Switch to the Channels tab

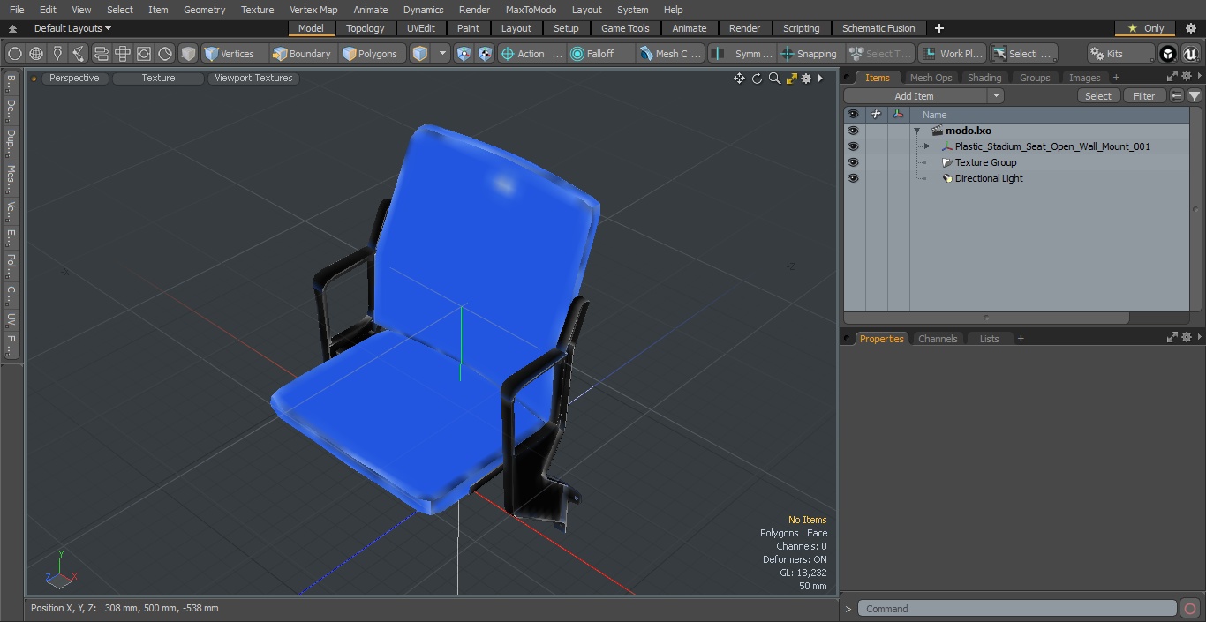click(938, 339)
